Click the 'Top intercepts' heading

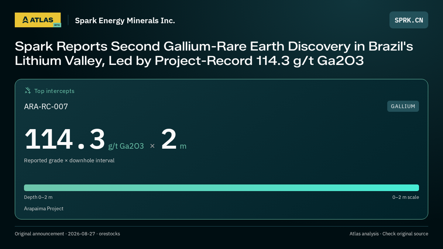point(54,91)
